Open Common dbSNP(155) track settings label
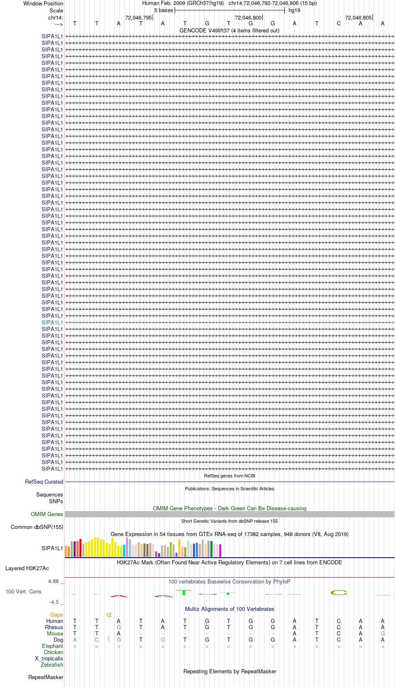395x687 pixels. coord(37,527)
